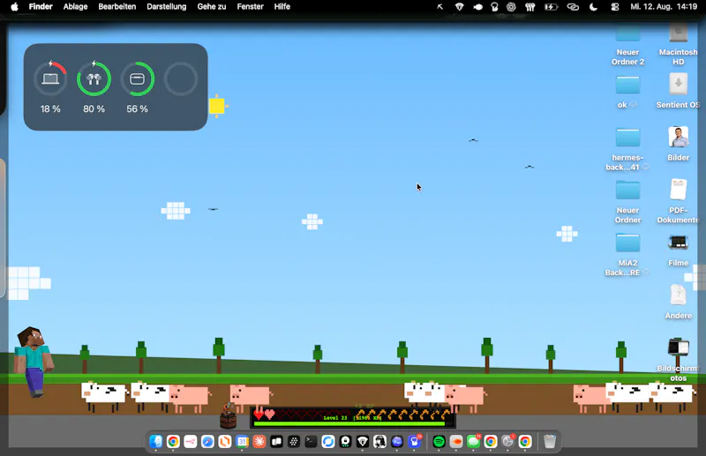Image resolution: width=706 pixels, height=456 pixels.
Task: Open the Trash in the Dock
Action: pos(550,442)
